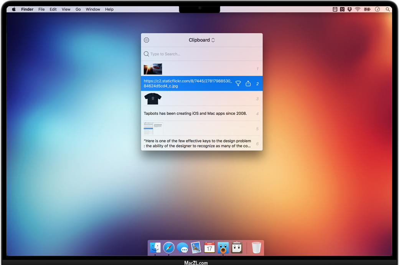Open the Go menu
The width and height of the screenshot is (399, 265).
tap(78, 9)
